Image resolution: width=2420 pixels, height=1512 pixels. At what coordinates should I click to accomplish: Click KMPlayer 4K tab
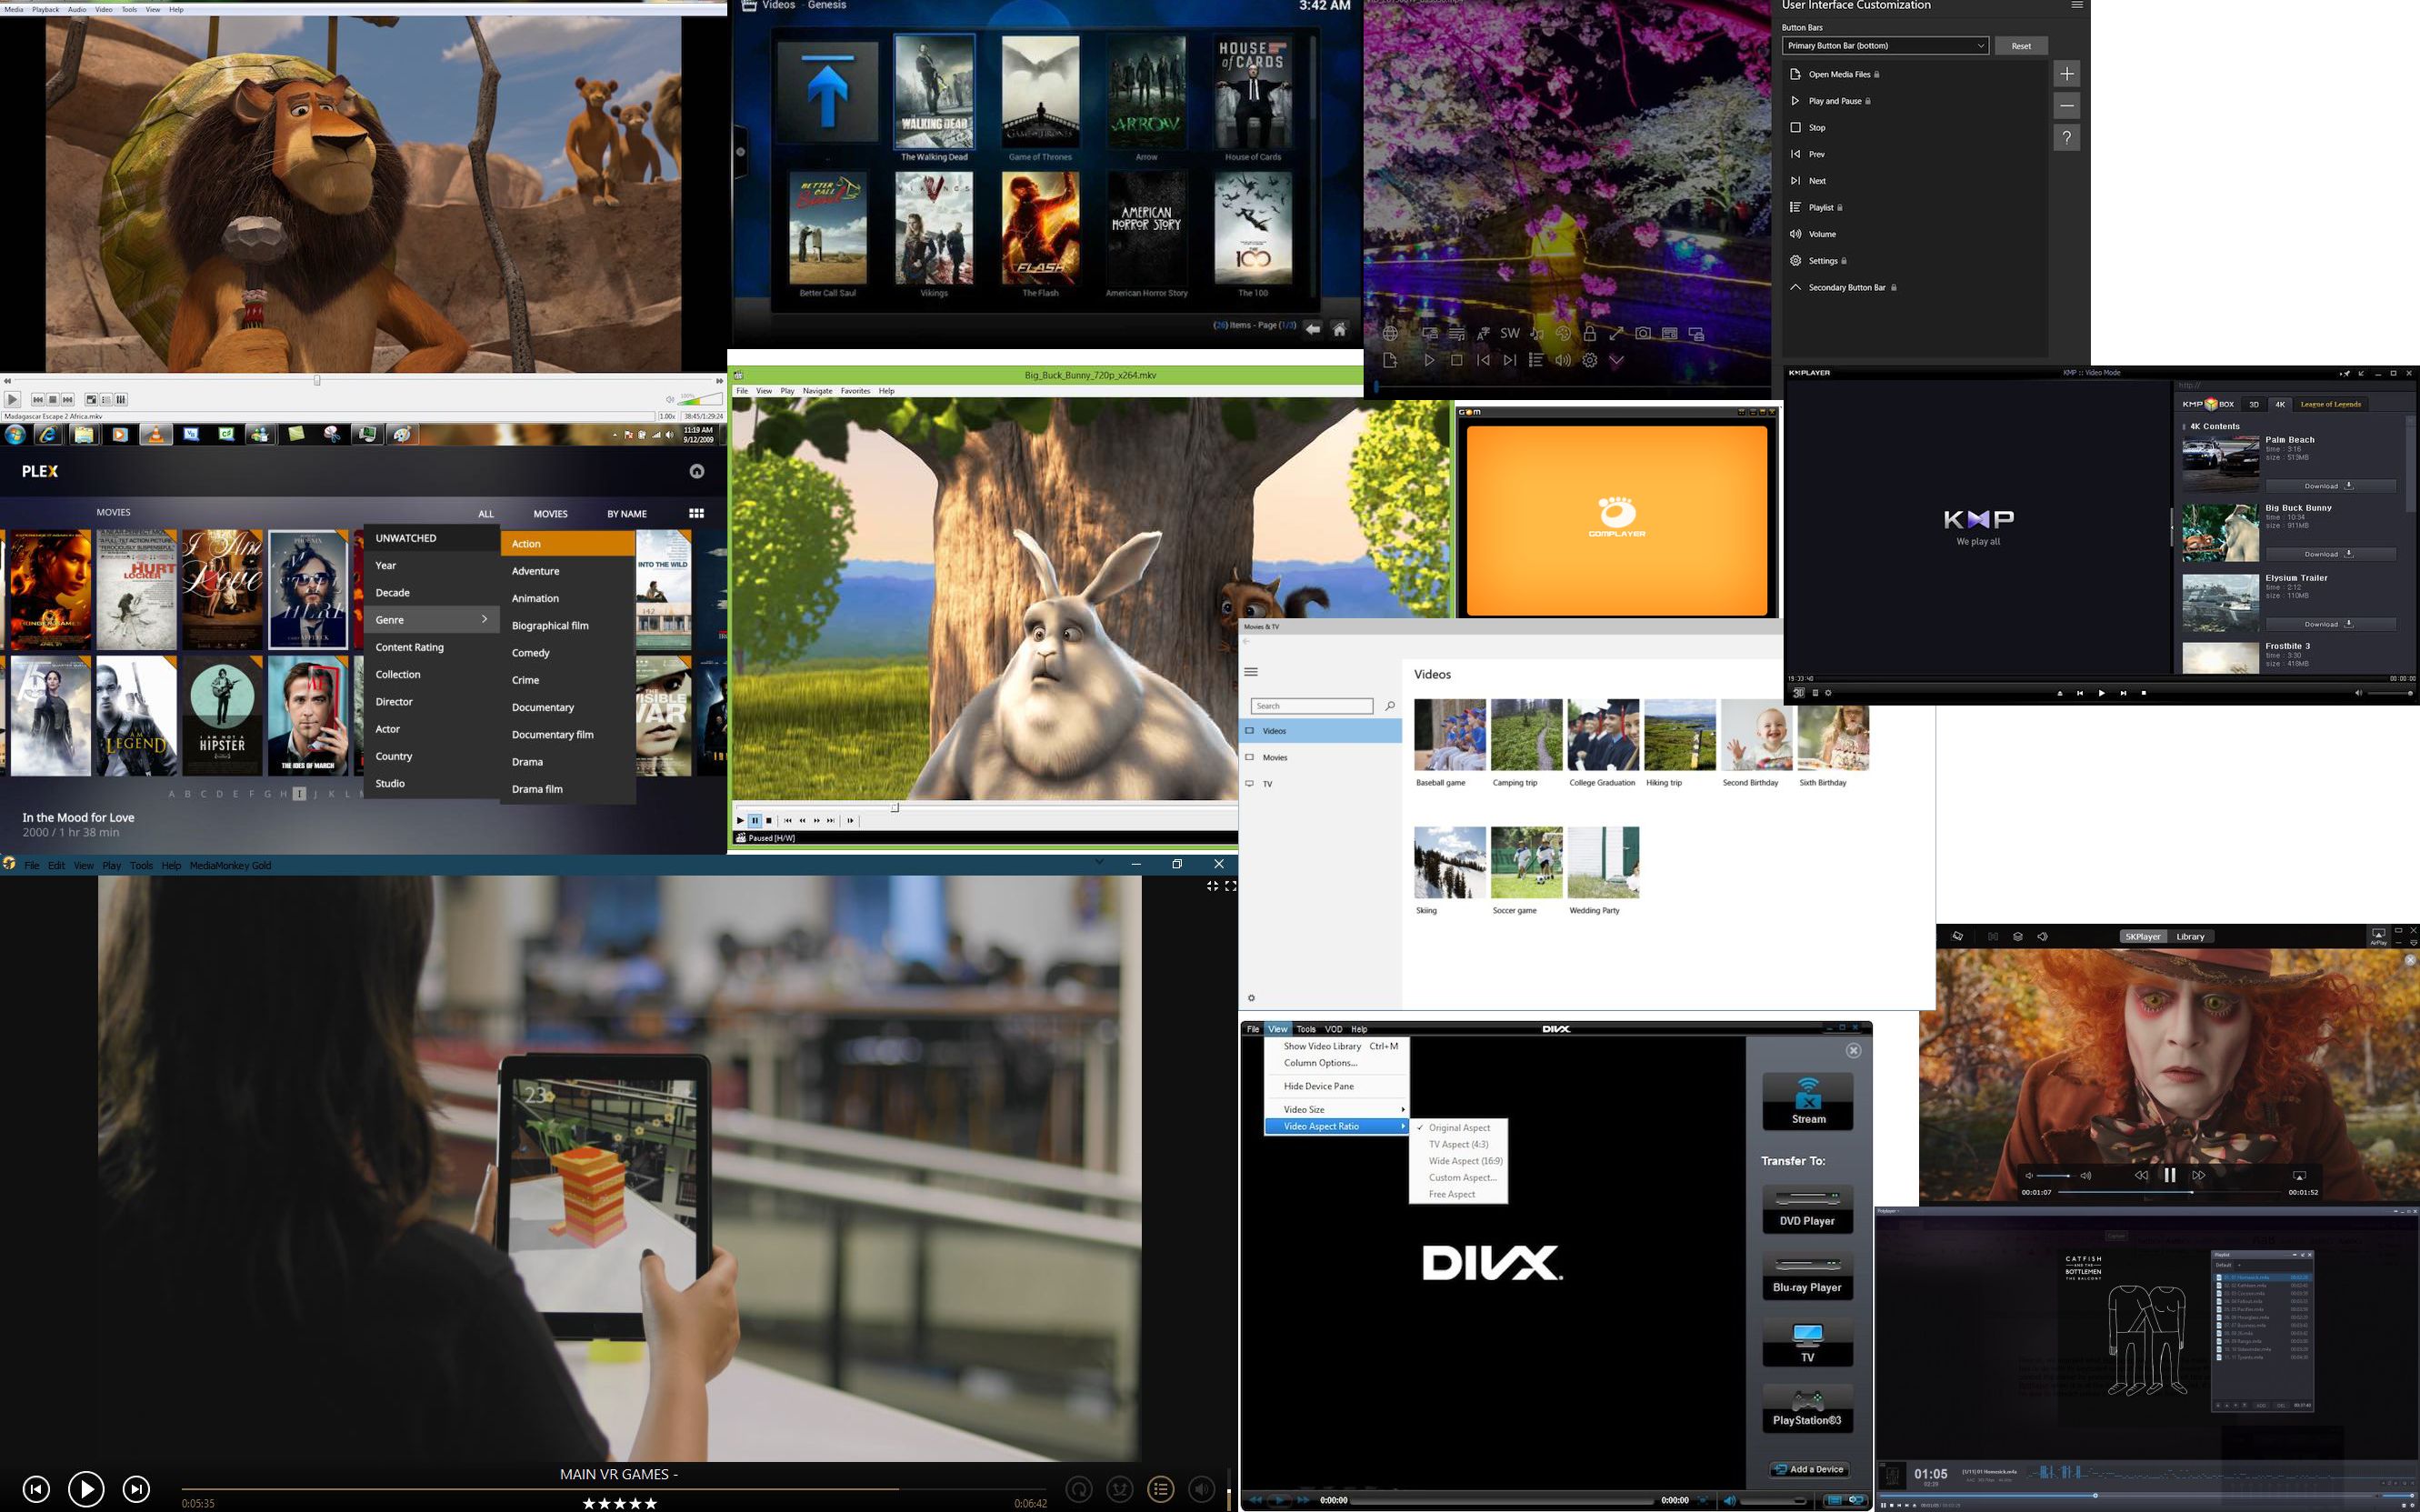coord(2279,404)
